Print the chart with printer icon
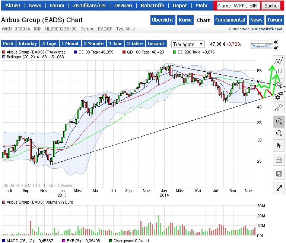 tap(279, 161)
